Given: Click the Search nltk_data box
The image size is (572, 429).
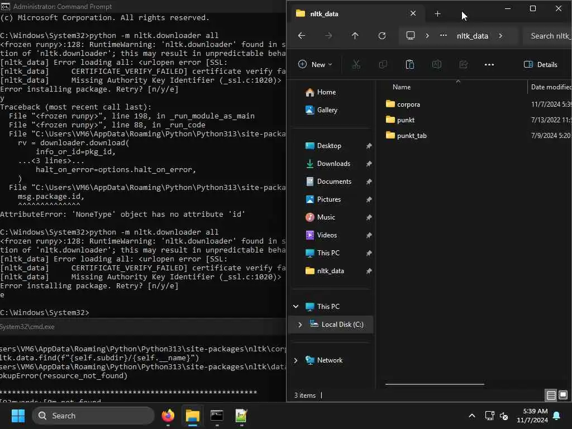Looking at the screenshot, I should pyautogui.click(x=547, y=36).
